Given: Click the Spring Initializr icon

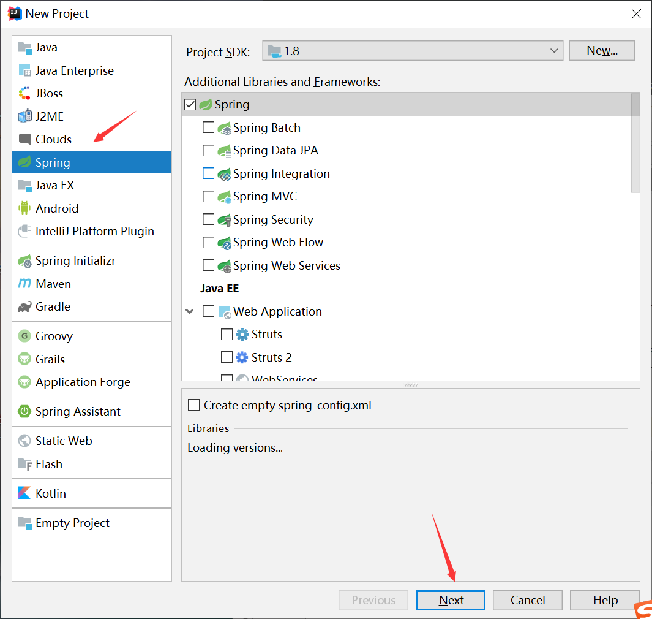Looking at the screenshot, I should pyautogui.click(x=25, y=261).
